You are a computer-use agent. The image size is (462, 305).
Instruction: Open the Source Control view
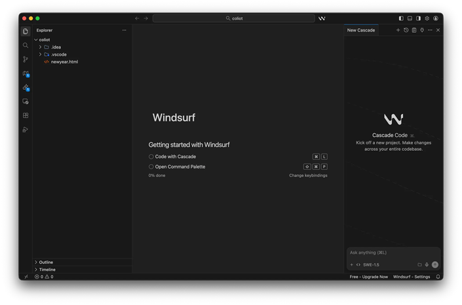pyautogui.click(x=26, y=59)
